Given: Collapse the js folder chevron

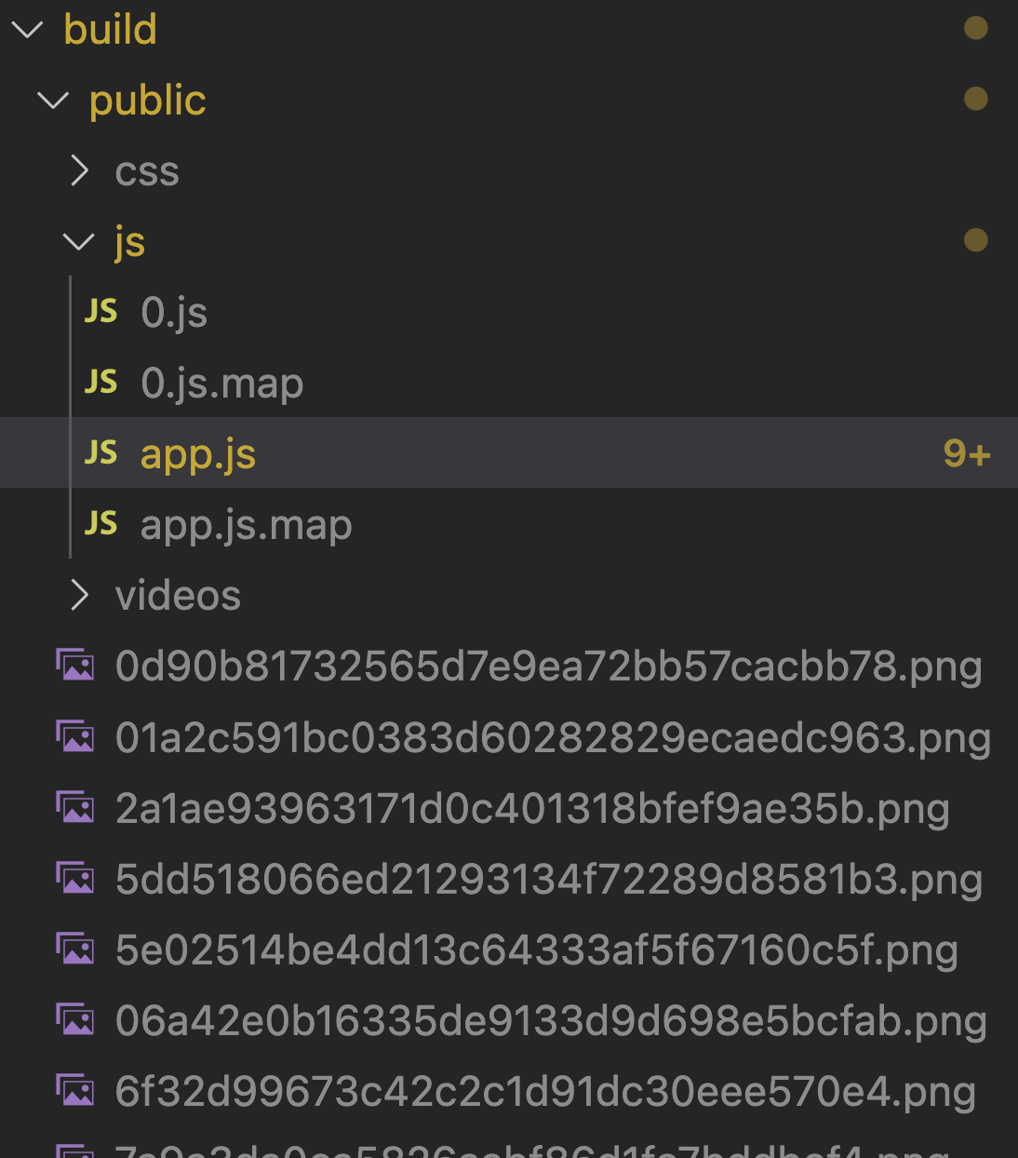Looking at the screenshot, I should pos(78,241).
